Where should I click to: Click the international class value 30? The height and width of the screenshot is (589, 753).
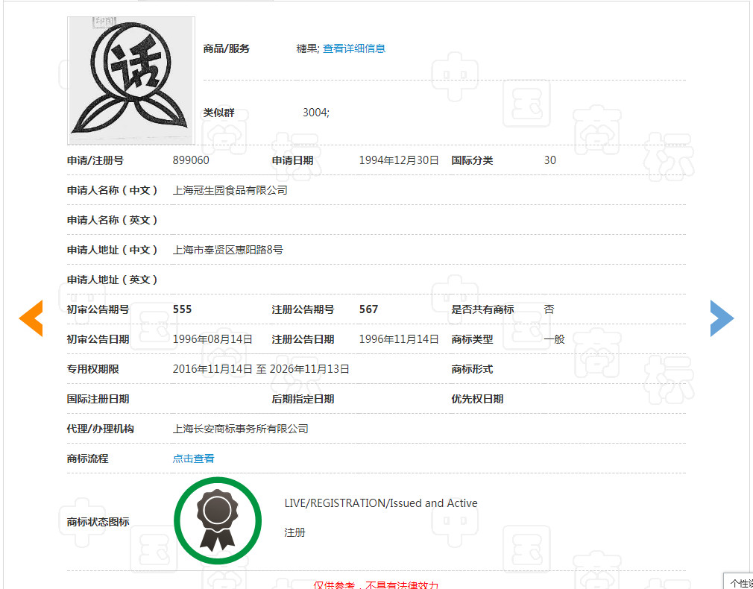point(549,160)
